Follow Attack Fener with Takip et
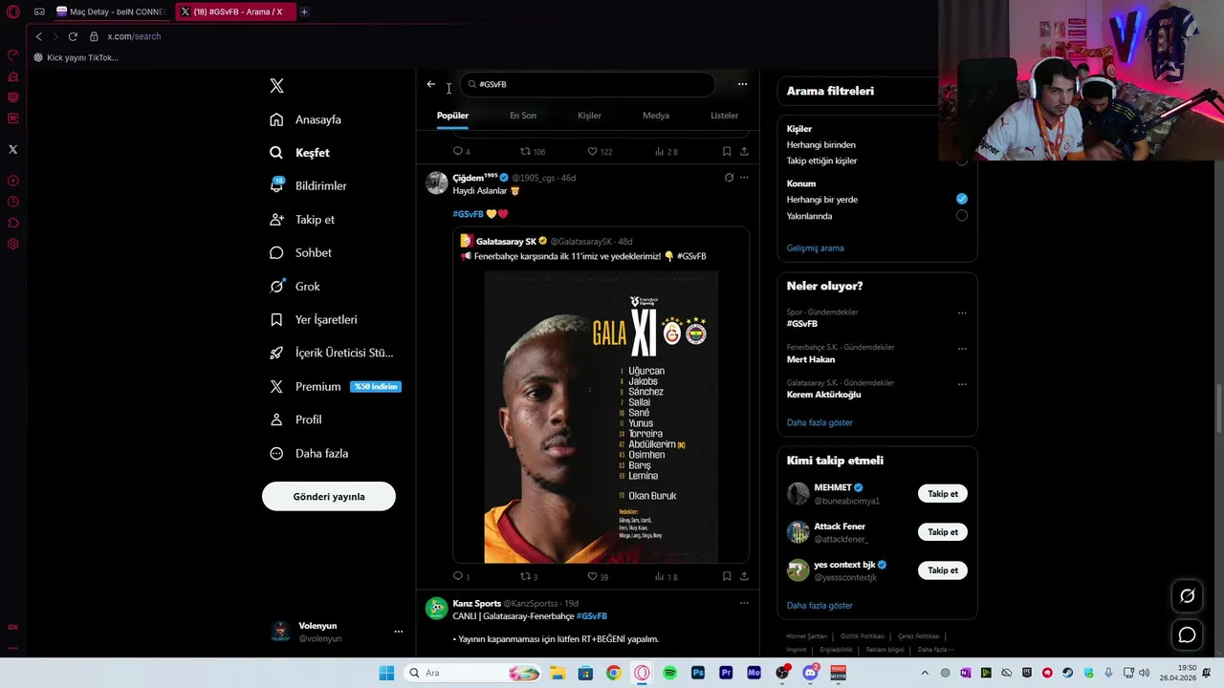The height and width of the screenshot is (688, 1224). pos(942,532)
